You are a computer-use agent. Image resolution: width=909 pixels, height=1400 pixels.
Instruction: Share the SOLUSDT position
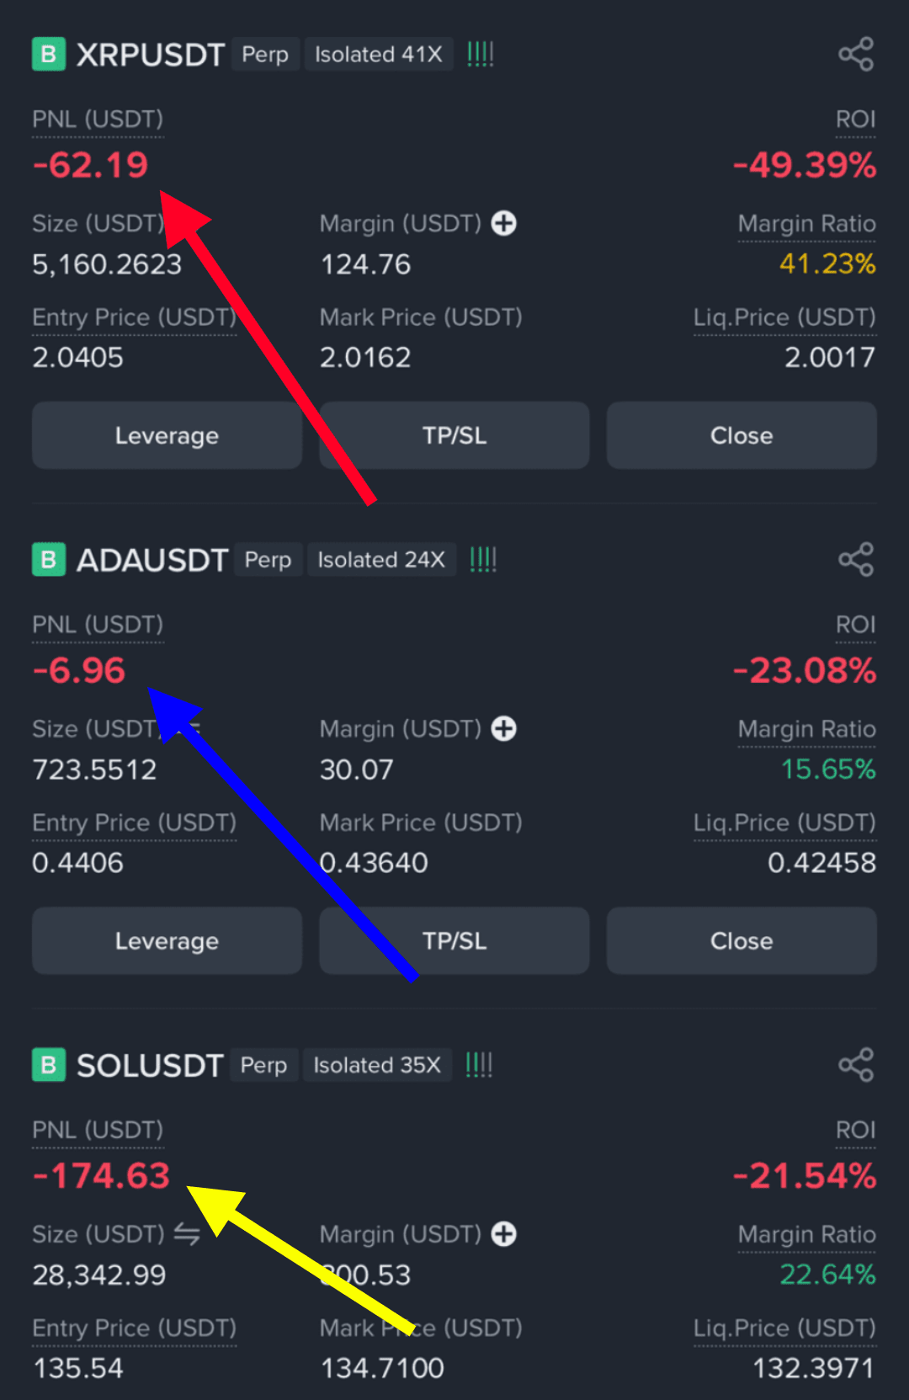point(856,1065)
